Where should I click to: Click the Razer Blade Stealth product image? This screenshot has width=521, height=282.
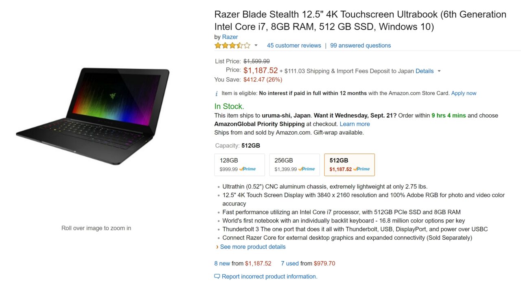click(93, 116)
